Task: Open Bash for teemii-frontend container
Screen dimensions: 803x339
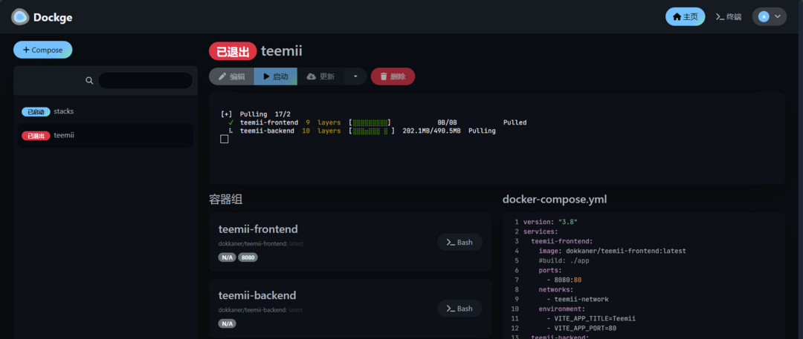Action: click(x=459, y=243)
